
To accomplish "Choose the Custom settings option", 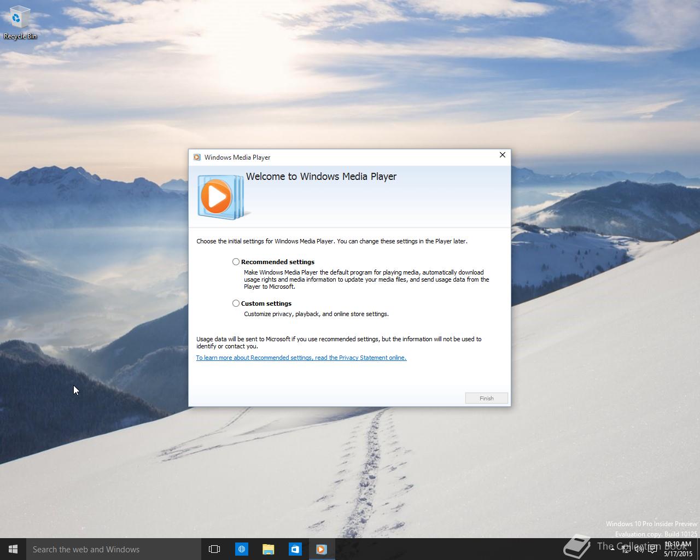I will pos(236,304).
